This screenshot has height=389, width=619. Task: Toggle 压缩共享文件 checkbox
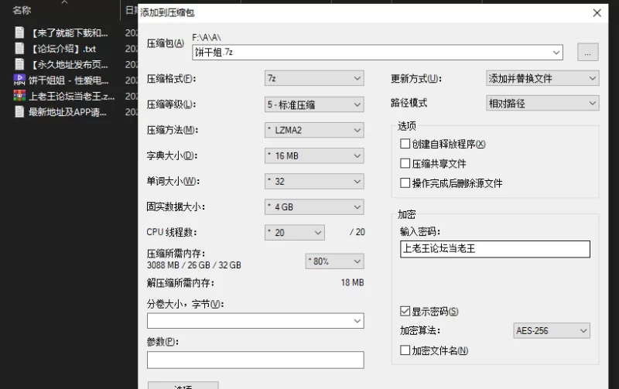tap(405, 163)
